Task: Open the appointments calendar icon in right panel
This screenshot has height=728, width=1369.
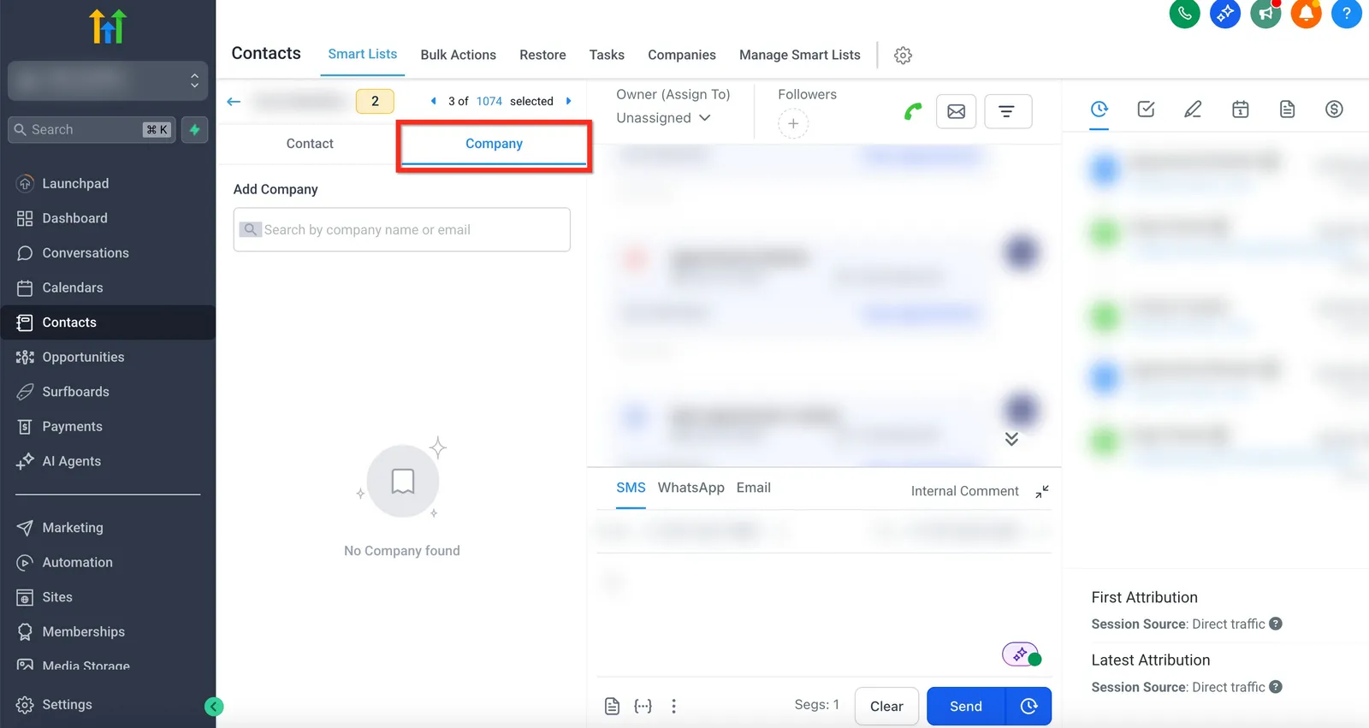Action: [1241, 109]
